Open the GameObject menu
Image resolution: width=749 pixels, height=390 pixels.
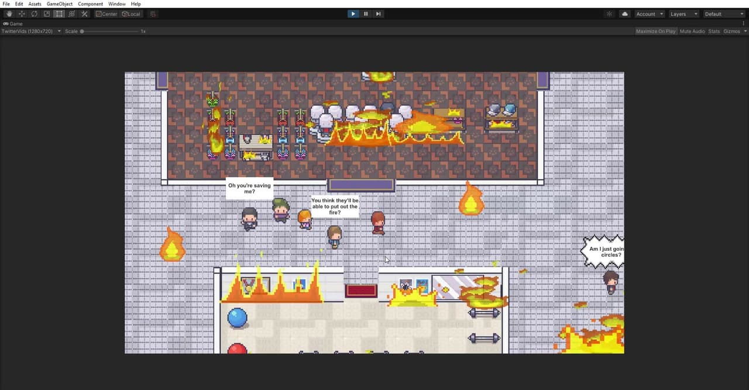click(60, 4)
